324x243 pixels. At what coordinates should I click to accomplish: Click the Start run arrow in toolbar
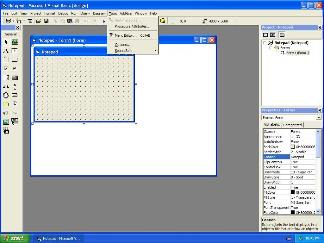[104, 21]
